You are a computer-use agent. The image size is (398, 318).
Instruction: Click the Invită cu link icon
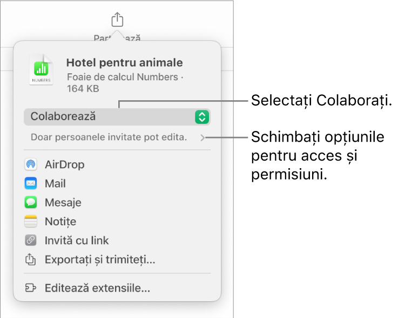31,241
